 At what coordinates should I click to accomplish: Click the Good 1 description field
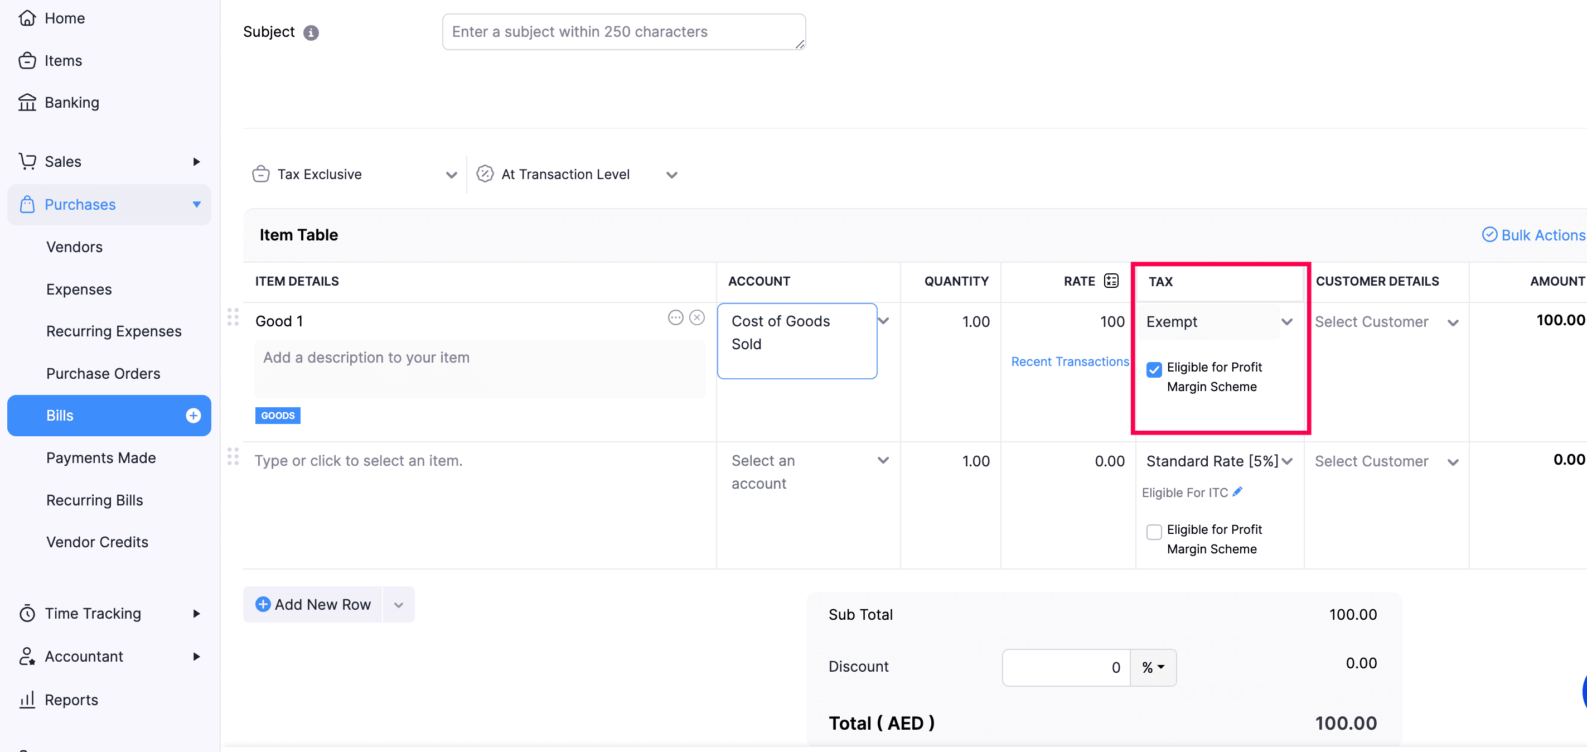point(480,369)
